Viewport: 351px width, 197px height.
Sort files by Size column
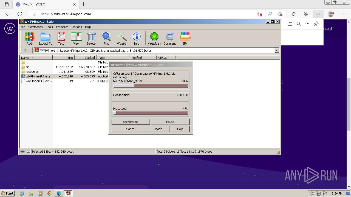[63, 57]
